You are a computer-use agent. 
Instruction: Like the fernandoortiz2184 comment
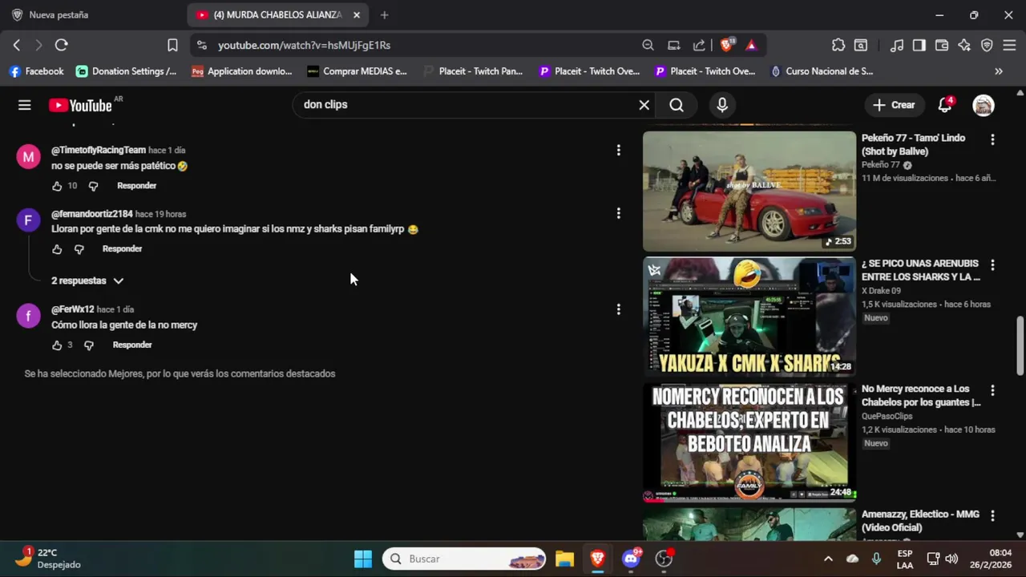click(57, 249)
